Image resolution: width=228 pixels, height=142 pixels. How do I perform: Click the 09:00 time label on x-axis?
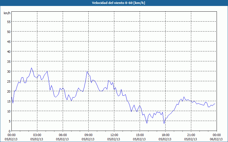coord(88,135)
